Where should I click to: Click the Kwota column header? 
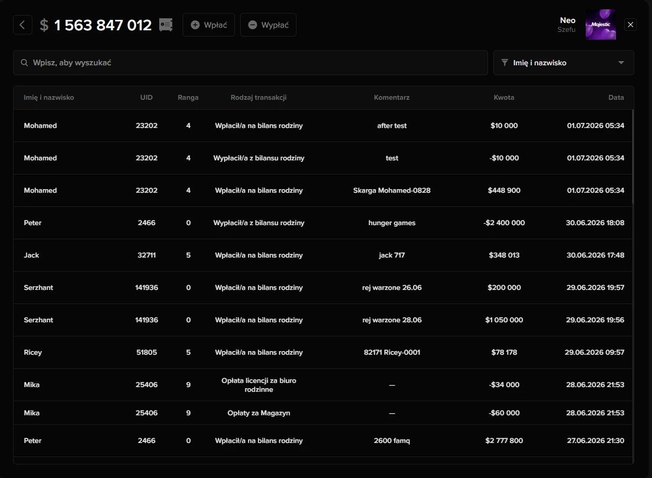pos(504,98)
